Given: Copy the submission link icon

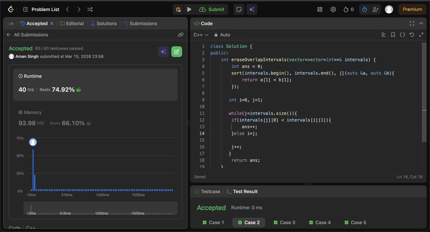Looking at the screenshot, I should pos(181,35).
